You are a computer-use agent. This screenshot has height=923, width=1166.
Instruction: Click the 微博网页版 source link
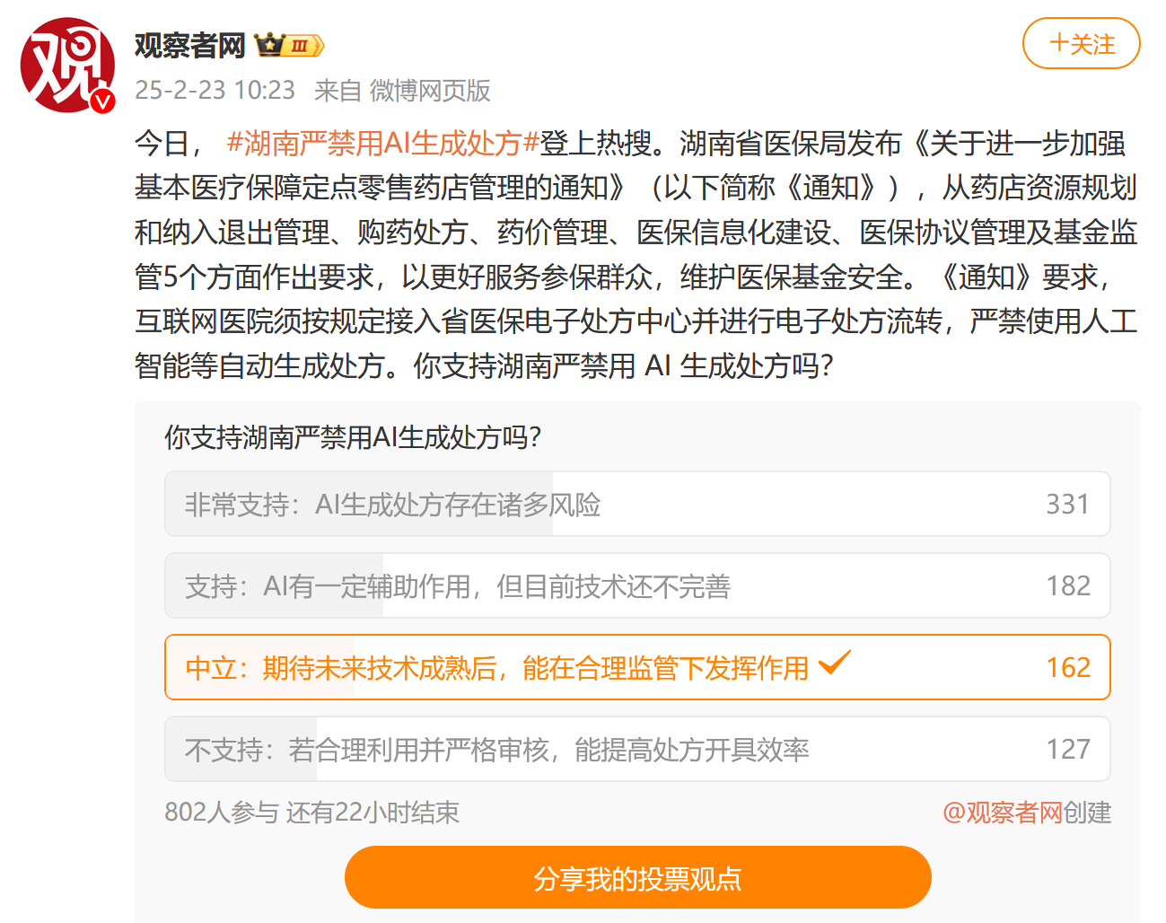430,90
